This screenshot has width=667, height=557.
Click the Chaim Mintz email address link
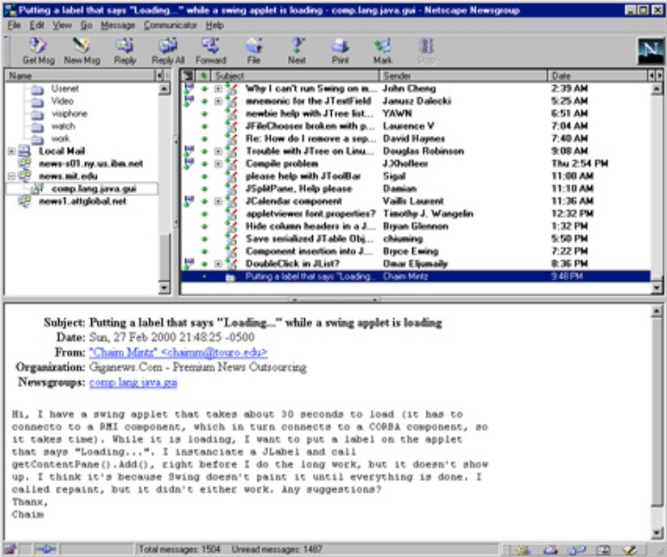(178, 352)
